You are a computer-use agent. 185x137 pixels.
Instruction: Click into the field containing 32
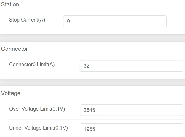(x=131, y=66)
